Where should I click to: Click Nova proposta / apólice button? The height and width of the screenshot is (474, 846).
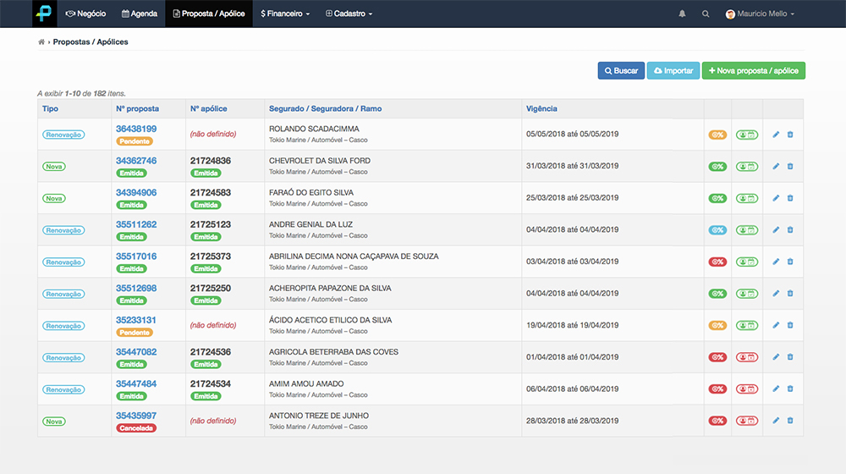[754, 71]
